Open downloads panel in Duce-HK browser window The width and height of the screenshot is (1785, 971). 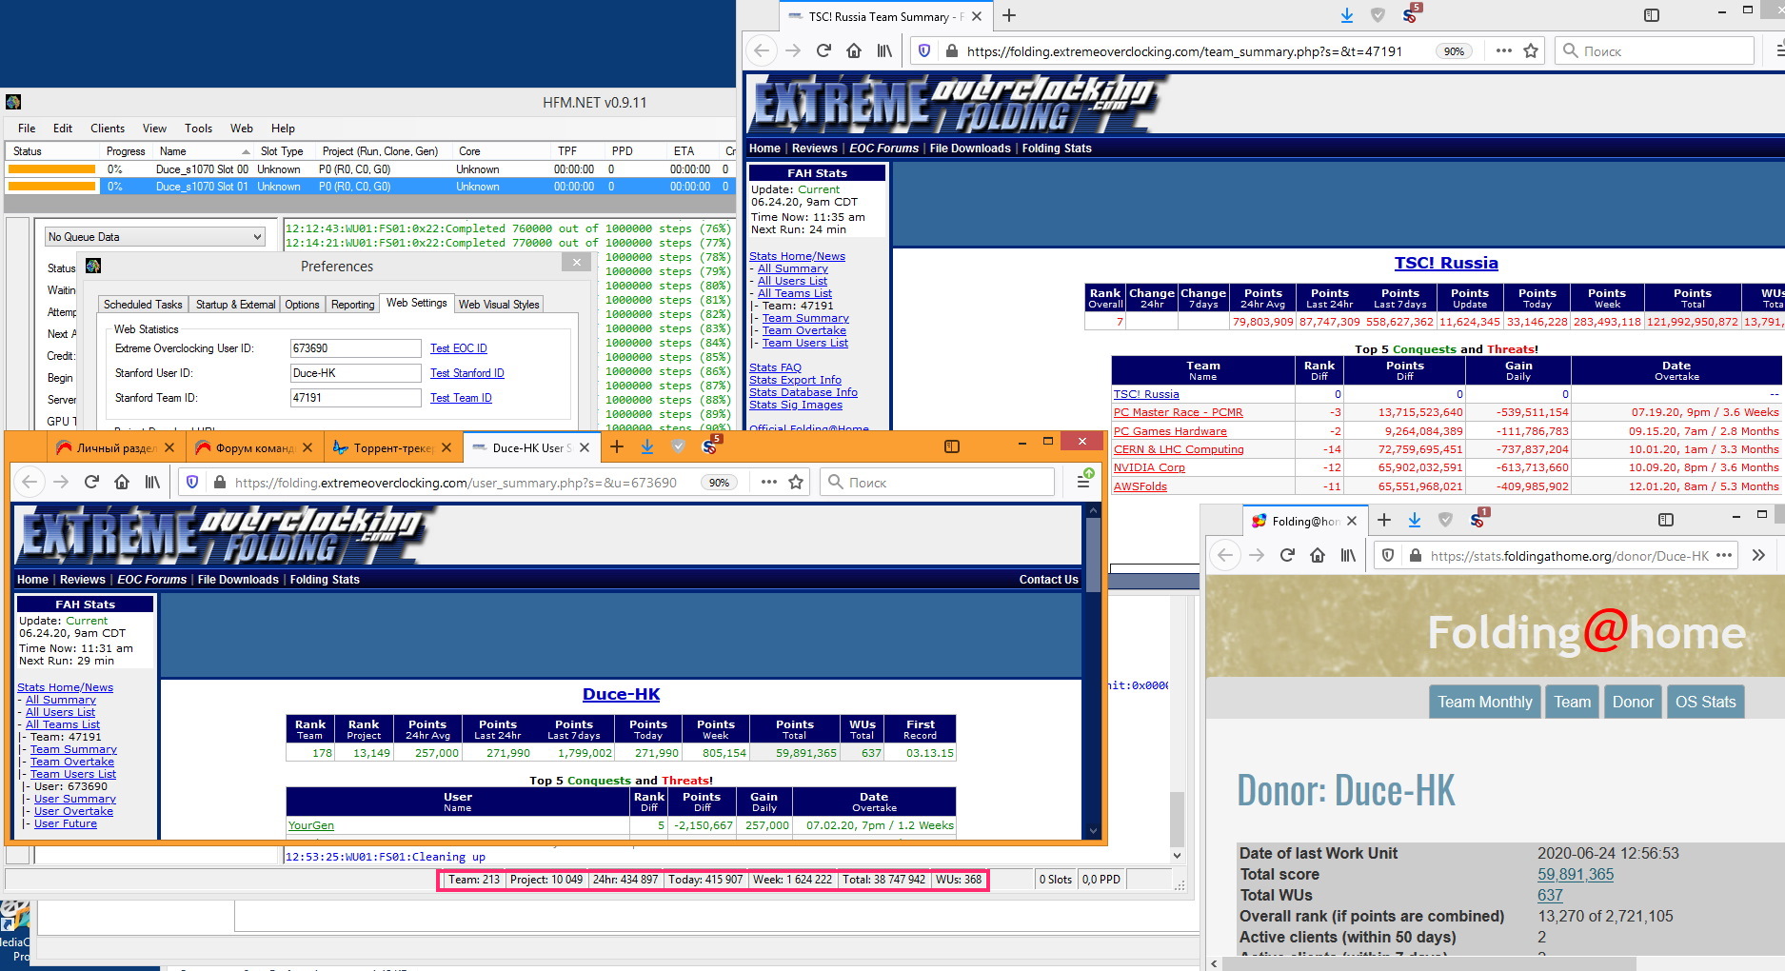pyautogui.click(x=647, y=446)
